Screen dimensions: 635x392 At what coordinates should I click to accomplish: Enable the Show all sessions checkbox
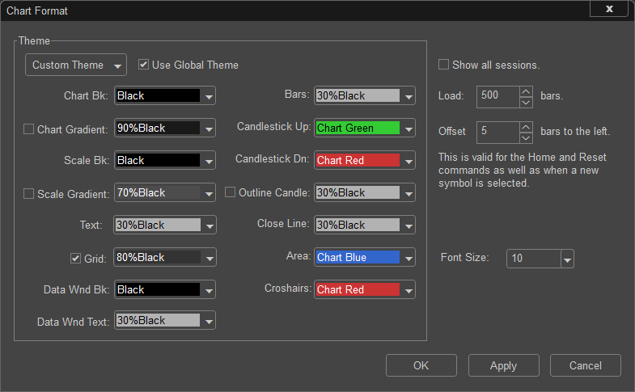click(443, 65)
